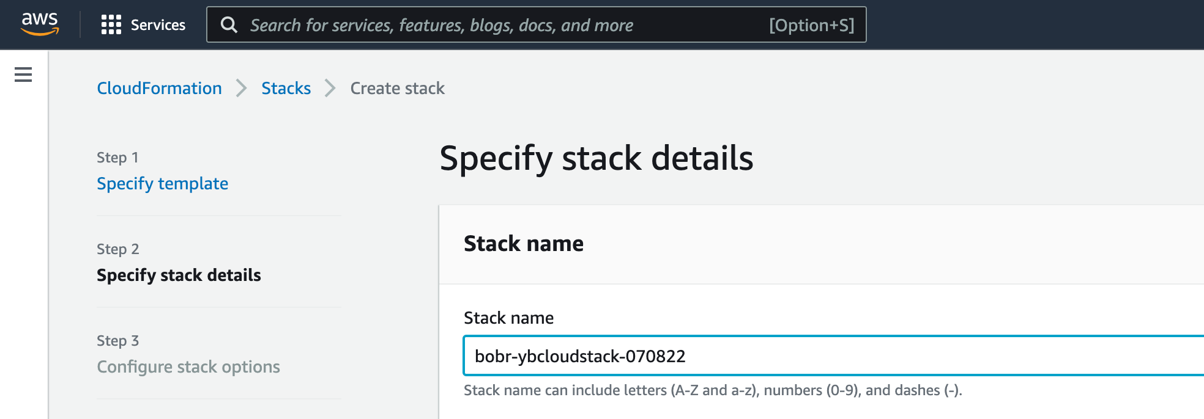Open the Services grid menu
Viewport: 1204px width, 419px height.
(111, 25)
